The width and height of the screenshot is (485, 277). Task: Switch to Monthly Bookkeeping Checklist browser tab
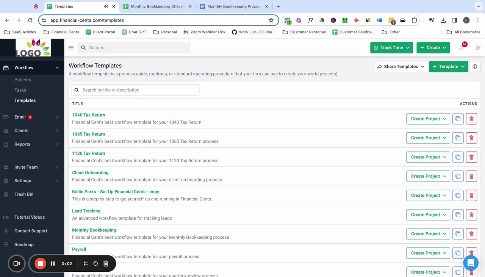157,6
